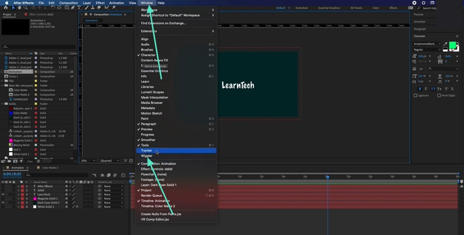Choose the Horizontal Type tool
The height and width of the screenshot is (235, 464).
tap(79, 7)
